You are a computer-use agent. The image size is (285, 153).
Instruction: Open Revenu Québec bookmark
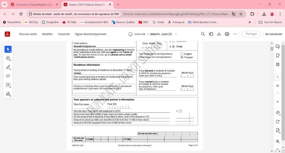(123, 22)
